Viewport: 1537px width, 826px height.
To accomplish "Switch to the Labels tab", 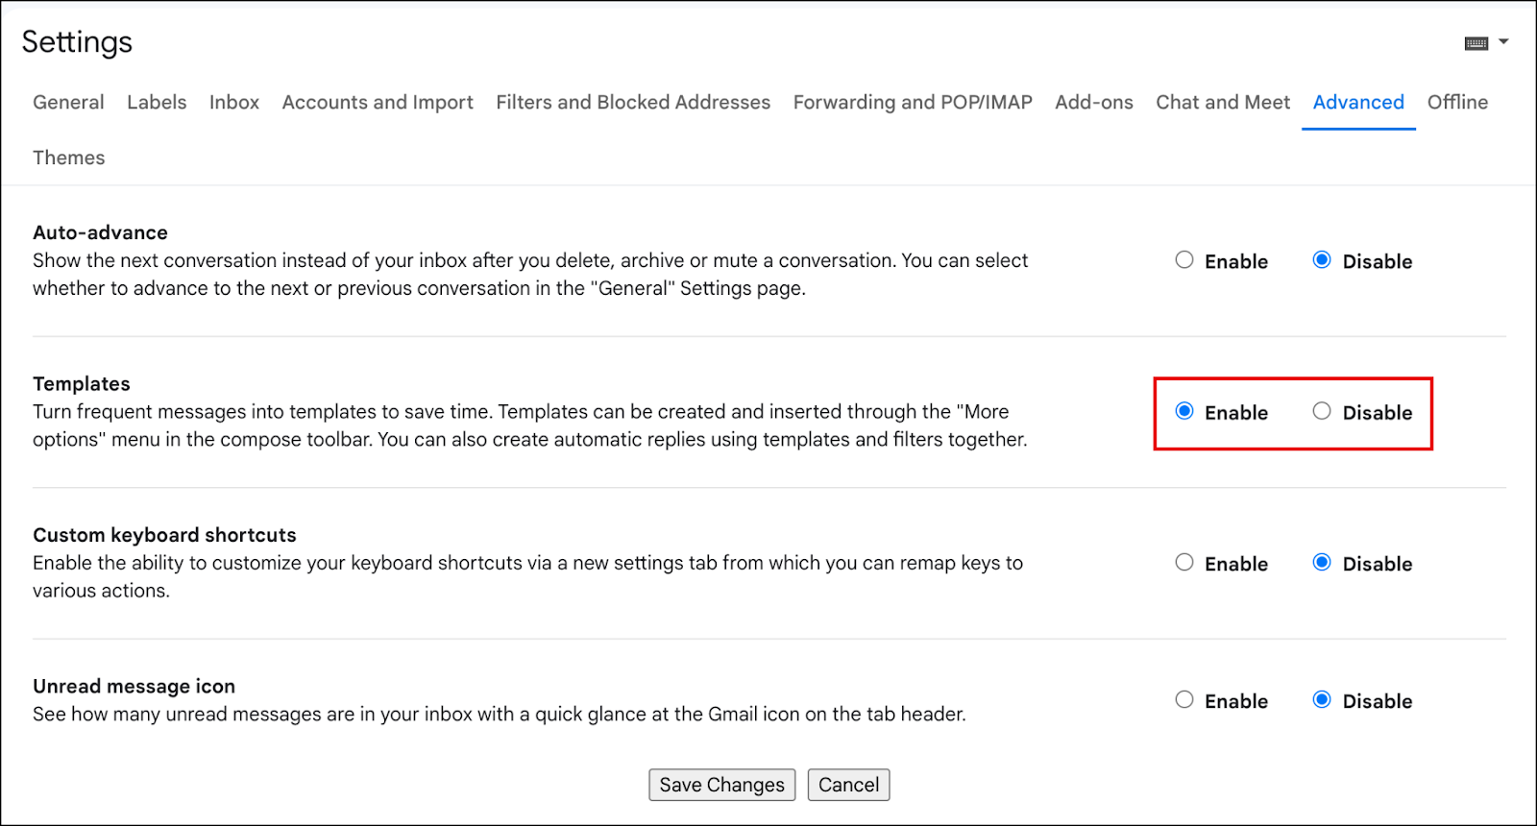I will click(x=157, y=102).
